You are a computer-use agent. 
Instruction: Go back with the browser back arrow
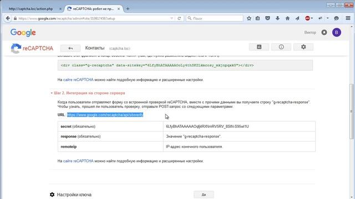coord(8,18)
